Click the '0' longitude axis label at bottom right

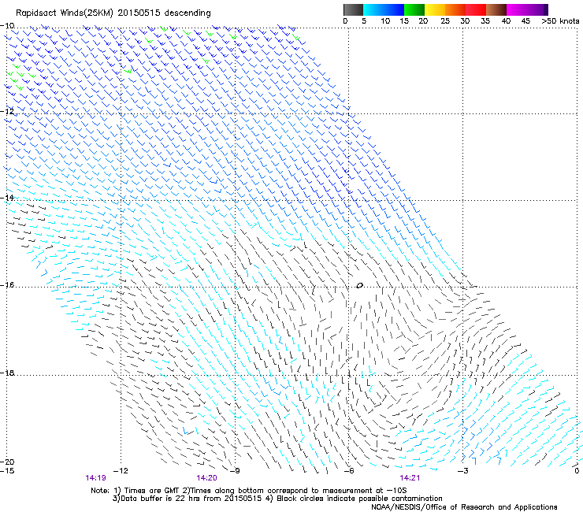tap(577, 471)
